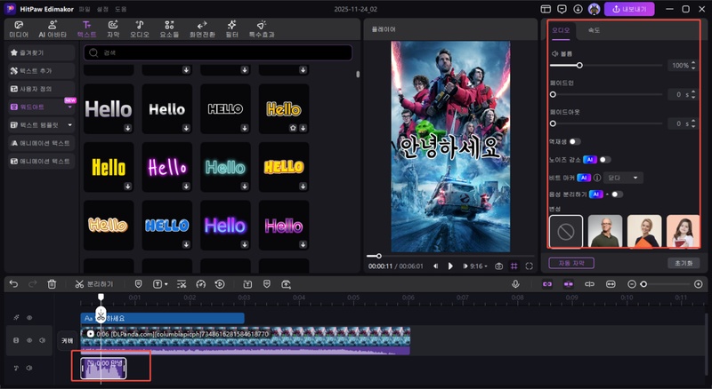Click the undo arrow in timeline toolbar
This screenshot has height=389, width=712.
pyautogui.click(x=13, y=284)
